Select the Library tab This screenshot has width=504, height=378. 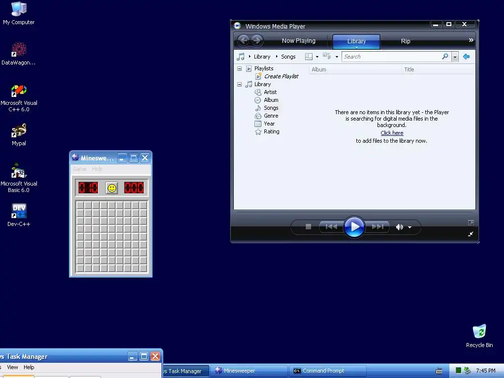[x=356, y=41]
